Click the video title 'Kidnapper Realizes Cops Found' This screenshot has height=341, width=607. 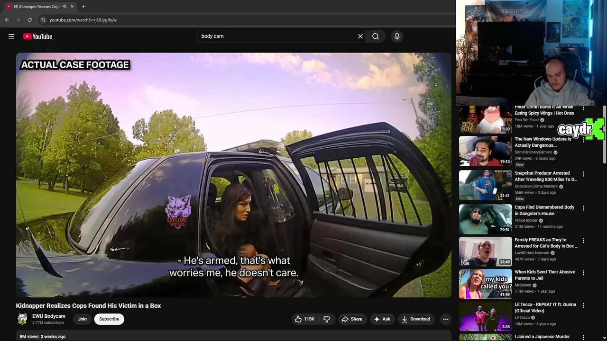click(x=88, y=306)
